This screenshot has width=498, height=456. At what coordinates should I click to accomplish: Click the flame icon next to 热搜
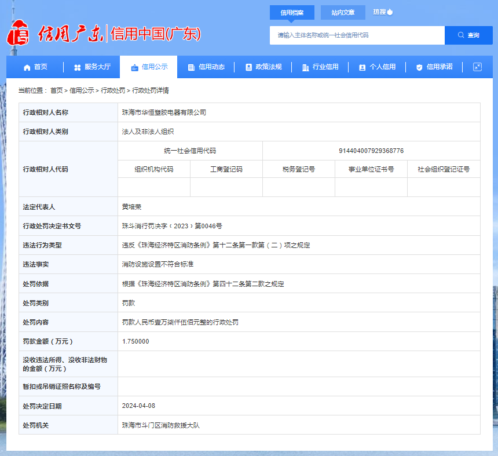[x=390, y=12]
